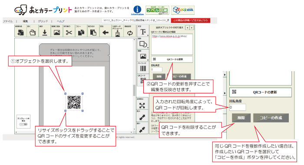Select the text T+ tool
The height and width of the screenshot is (165, 304).
click(143, 32)
